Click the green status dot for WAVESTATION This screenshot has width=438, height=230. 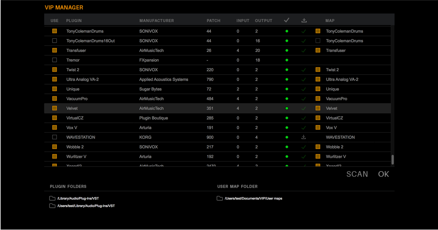pos(287,137)
